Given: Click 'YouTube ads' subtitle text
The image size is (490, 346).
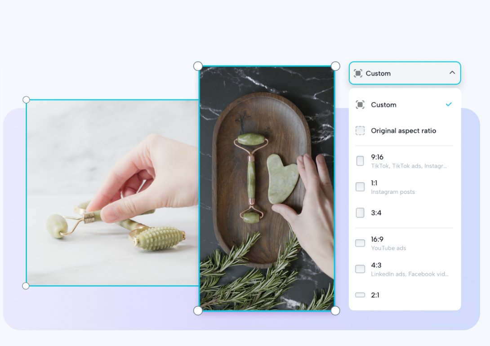Looking at the screenshot, I should 388,248.
